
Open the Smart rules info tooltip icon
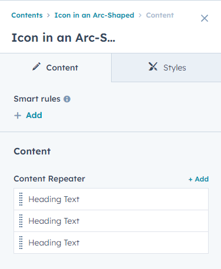pos(67,99)
